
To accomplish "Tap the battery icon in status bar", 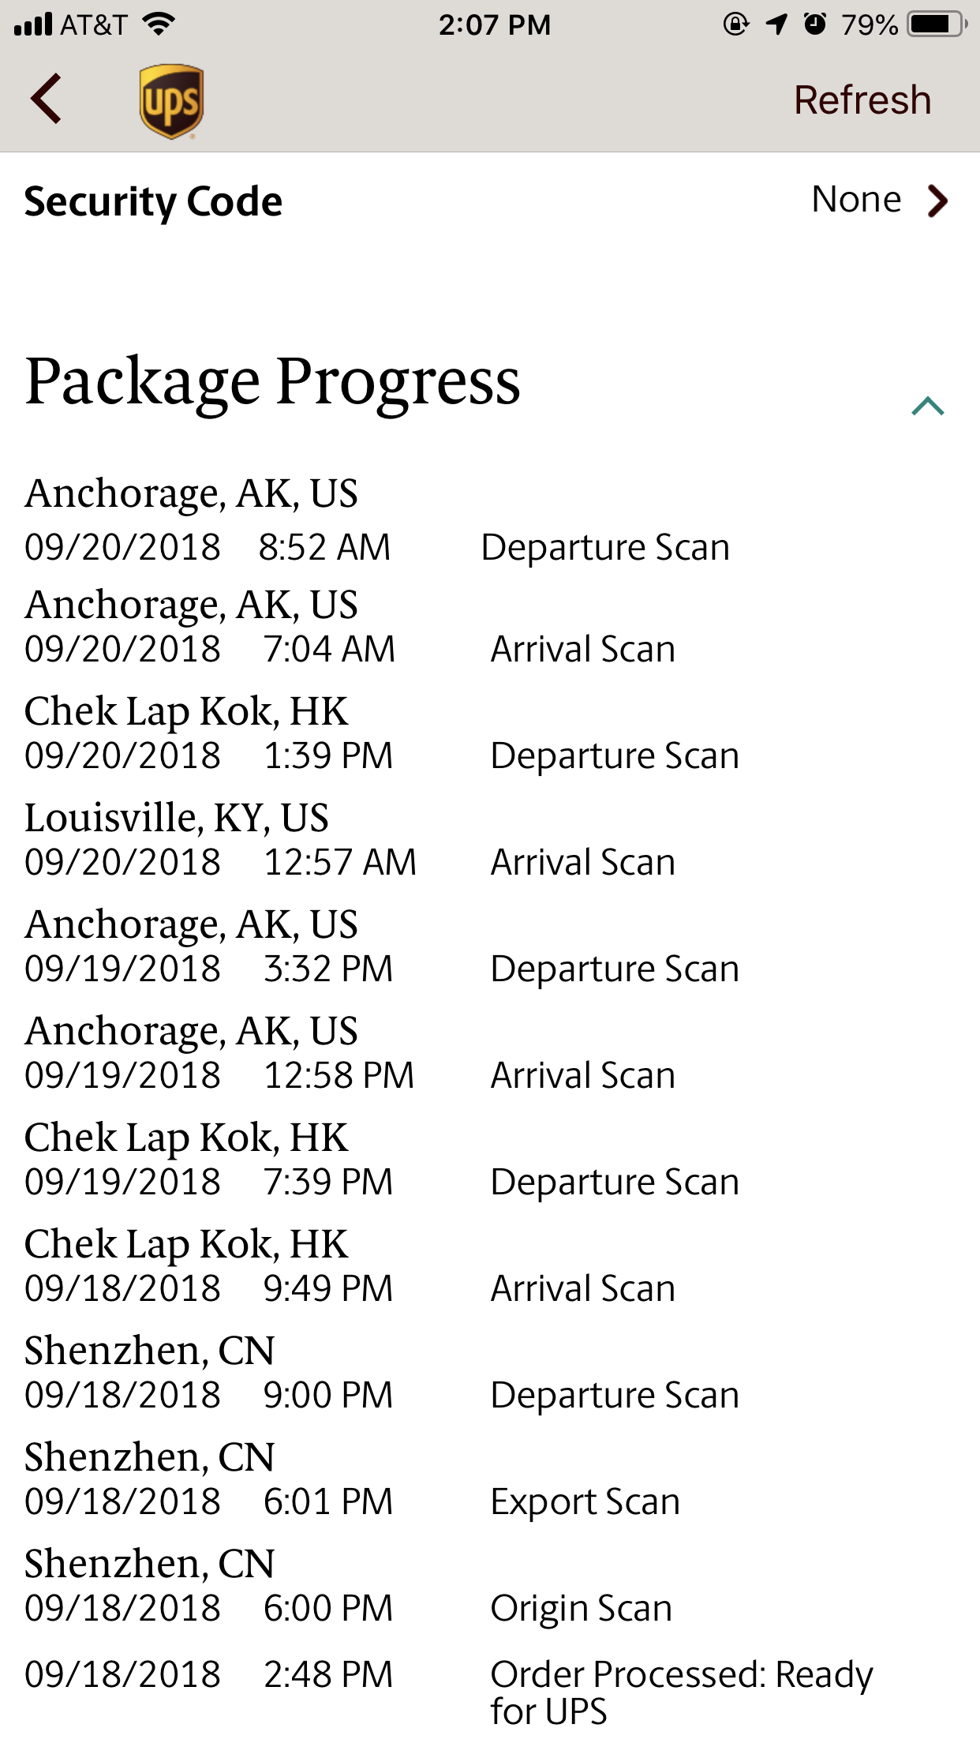I will (936, 24).
